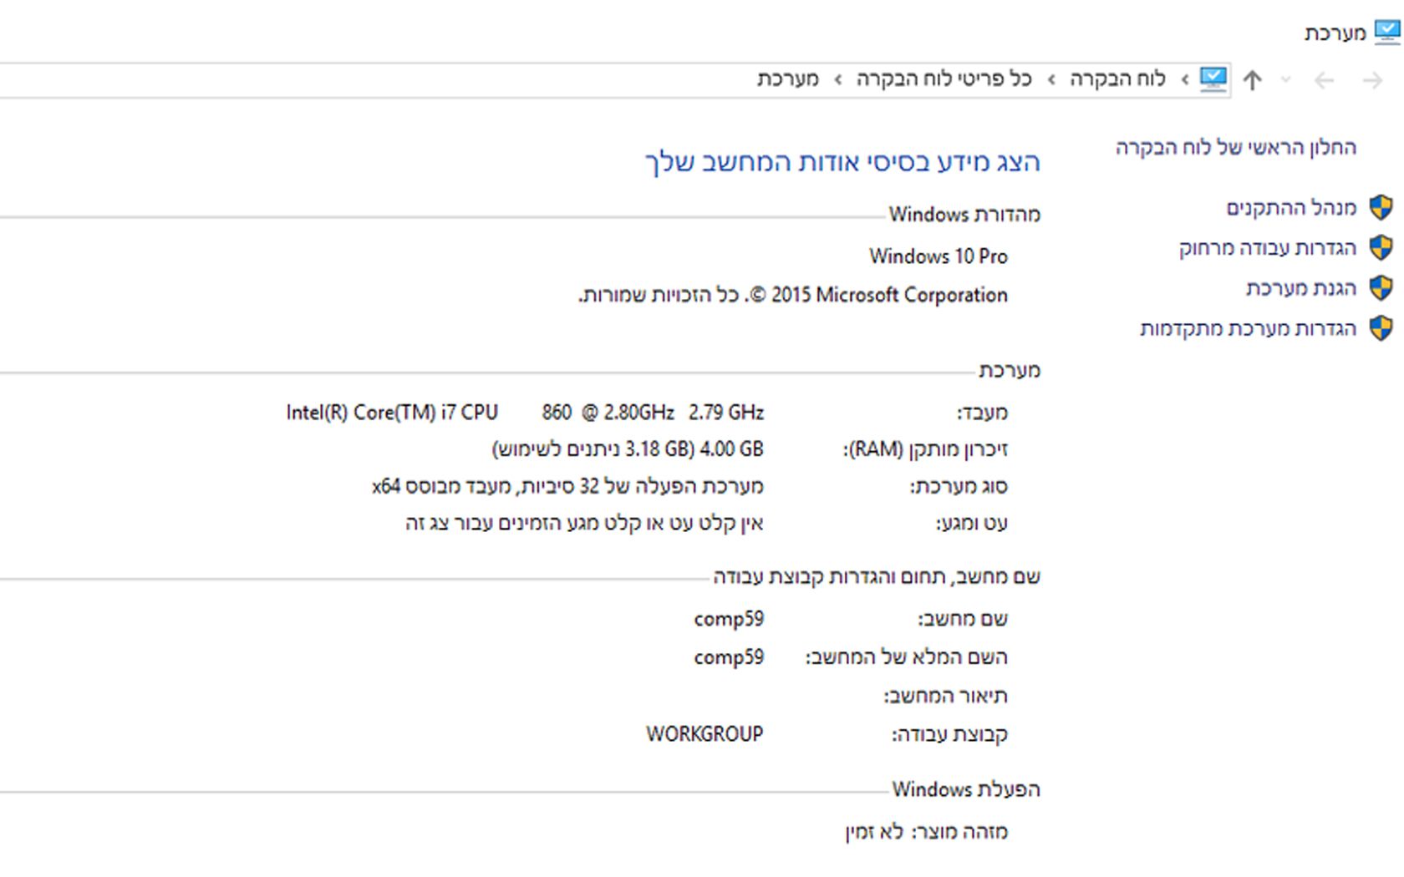Open הגדרות עבודה מרחוק text link
The width and height of the screenshot is (1404, 877).
click(x=1268, y=248)
